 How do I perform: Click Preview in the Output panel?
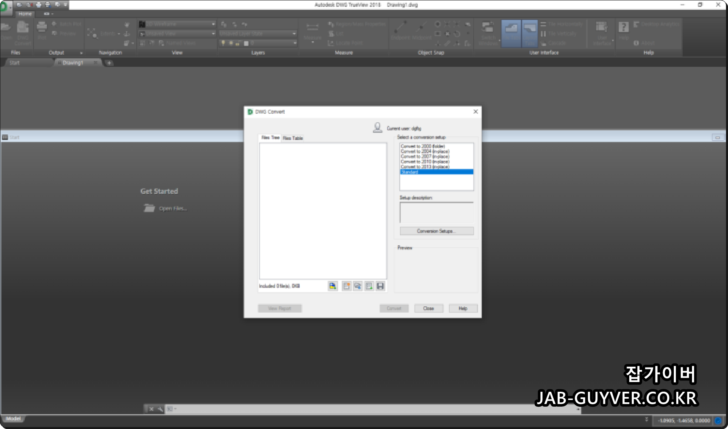coord(64,34)
